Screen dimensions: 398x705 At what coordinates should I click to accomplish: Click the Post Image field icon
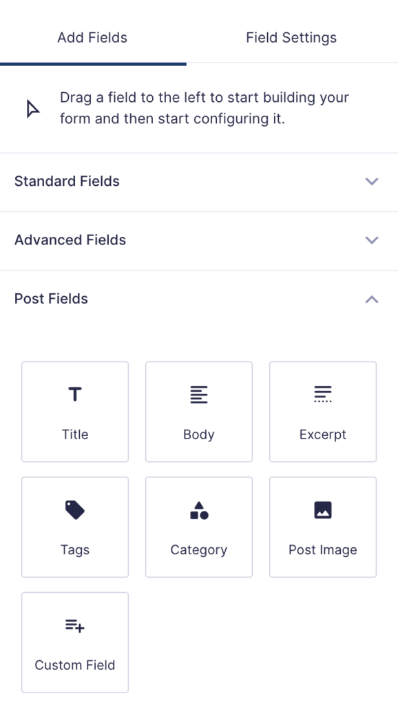tap(322, 509)
